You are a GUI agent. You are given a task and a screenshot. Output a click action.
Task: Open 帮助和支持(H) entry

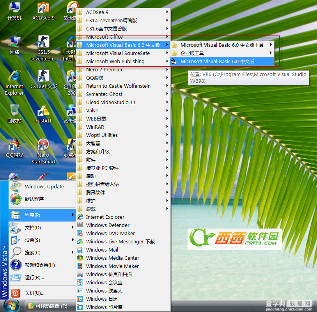tap(42, 265)
